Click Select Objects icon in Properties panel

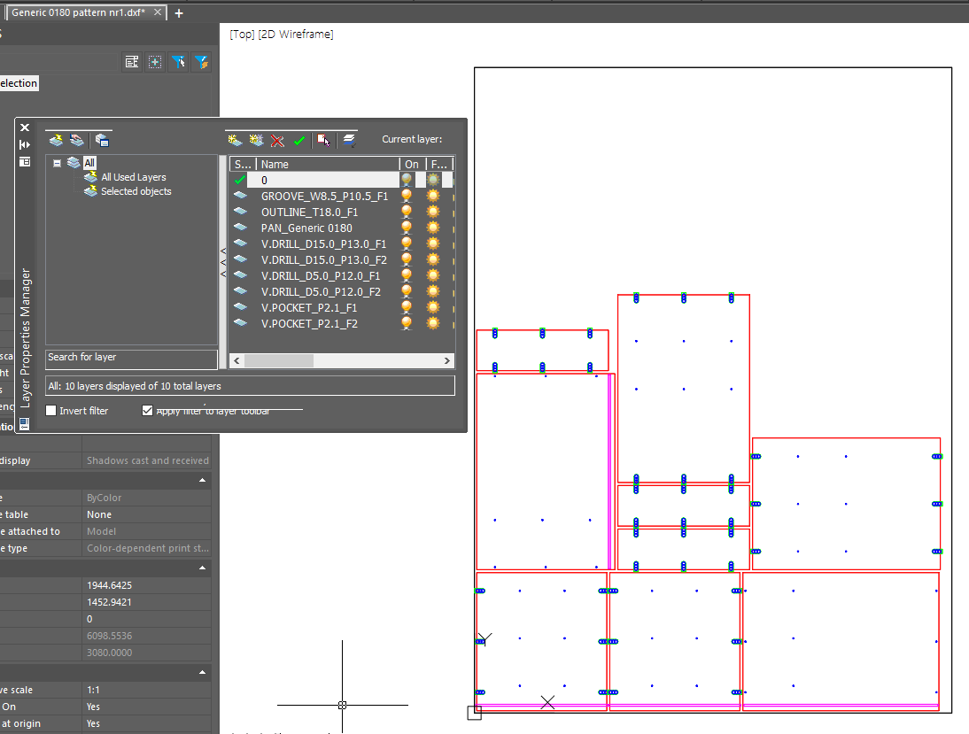coord(155,62)
